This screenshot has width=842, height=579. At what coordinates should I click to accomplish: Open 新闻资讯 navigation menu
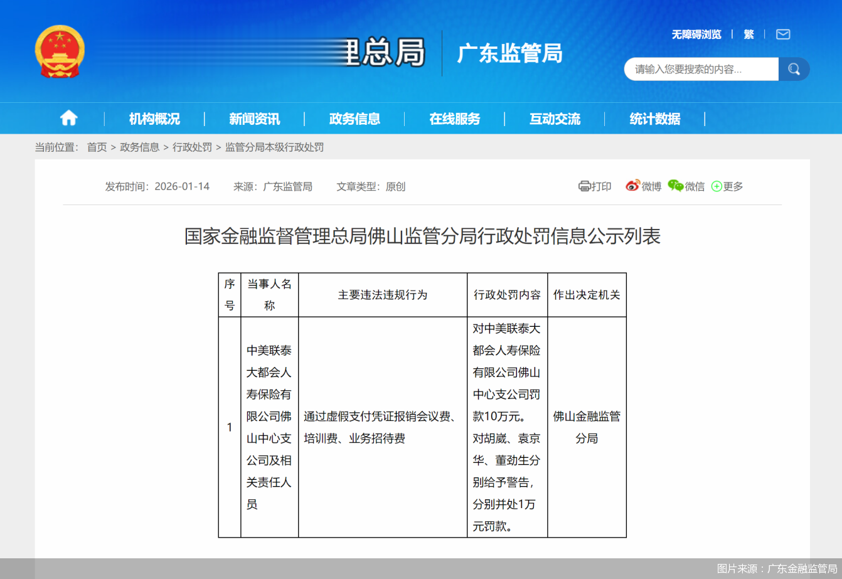point(254,119)
